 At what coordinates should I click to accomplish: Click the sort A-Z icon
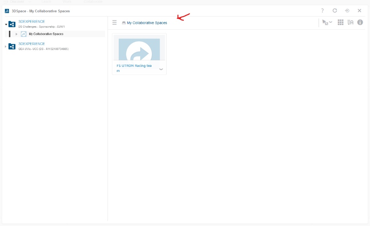[350, 22]
